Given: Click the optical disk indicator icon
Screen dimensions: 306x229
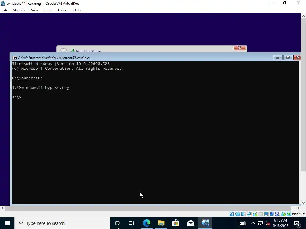Looking at the screenshot, I should [x=238, y=214].
